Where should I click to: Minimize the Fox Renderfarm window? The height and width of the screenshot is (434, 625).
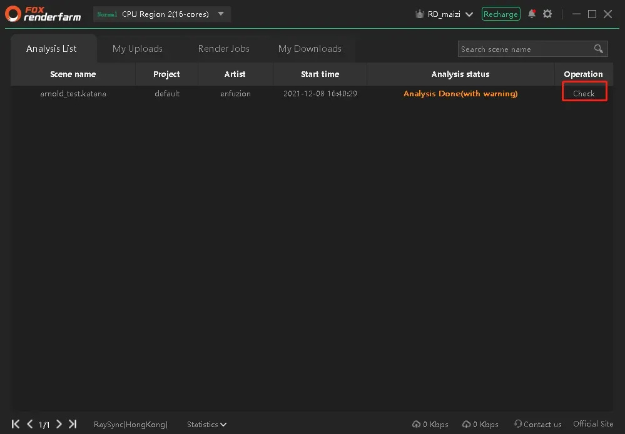point(576,14)
